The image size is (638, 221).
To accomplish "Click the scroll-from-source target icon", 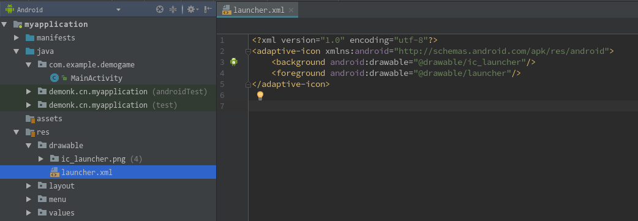I will click(160, 9).
